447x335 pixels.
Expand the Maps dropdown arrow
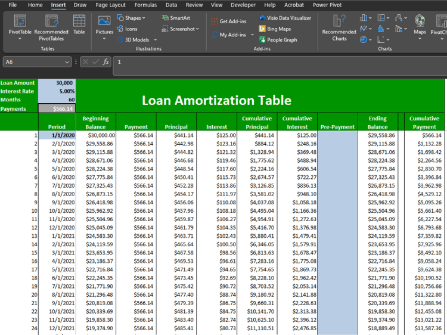point(420,39)
